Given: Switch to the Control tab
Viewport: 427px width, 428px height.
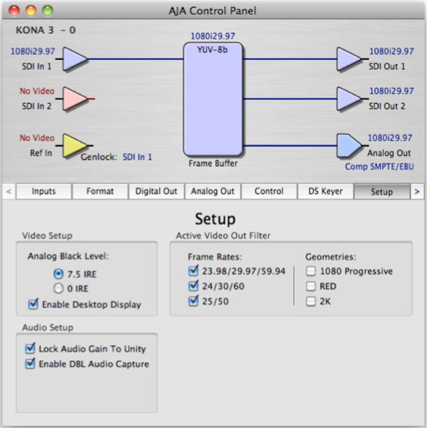Looking at the screenshot, I should pyautogui.click(x=269, y=192).
